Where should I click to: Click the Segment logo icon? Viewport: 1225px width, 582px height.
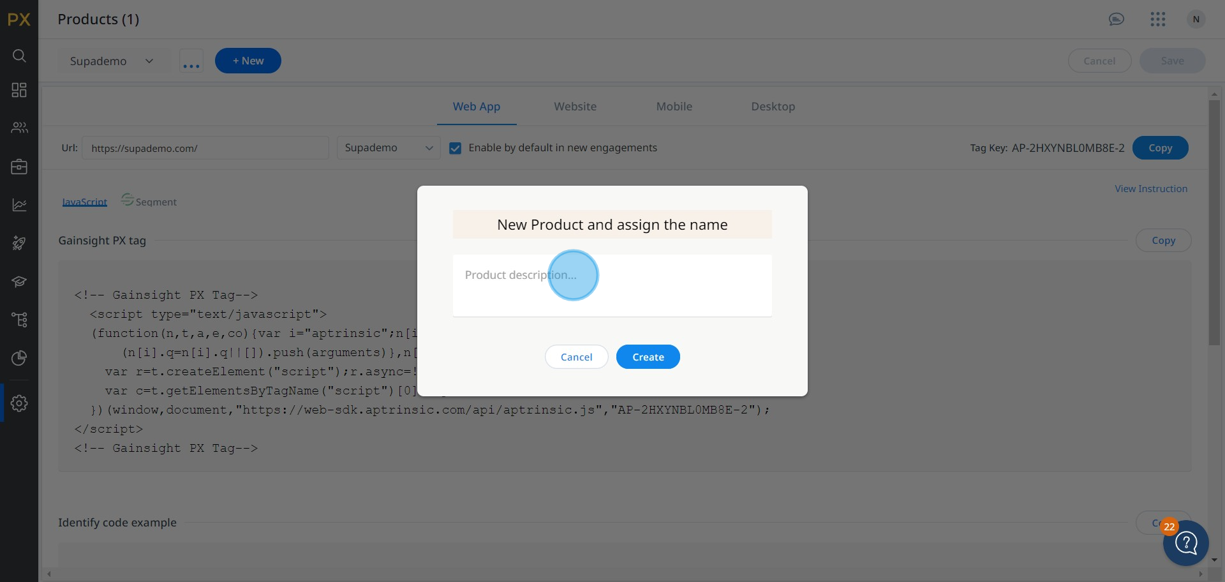click(x=128, y=200)
